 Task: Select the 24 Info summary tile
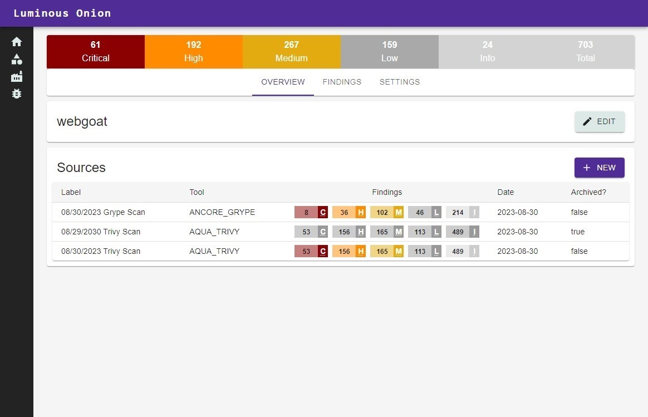click(487, 52)
